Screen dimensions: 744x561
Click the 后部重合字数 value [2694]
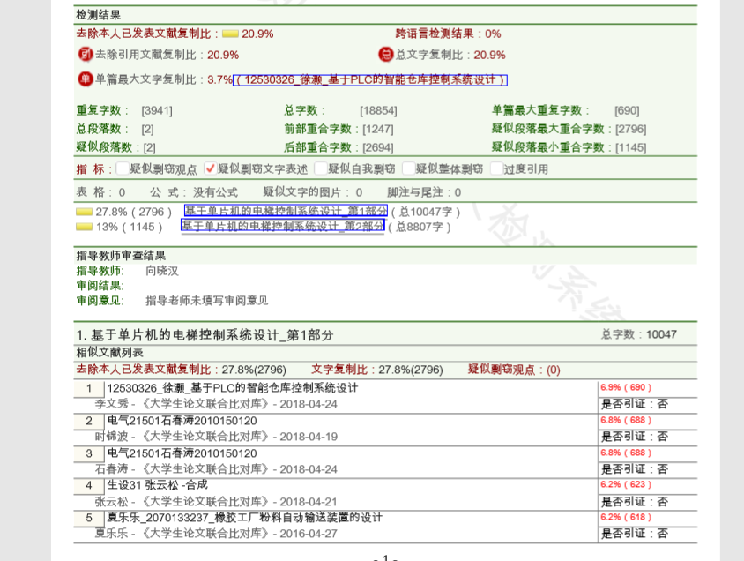click(378, 147)
